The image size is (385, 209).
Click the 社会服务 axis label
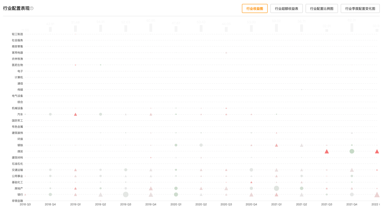tap(18, 40)
